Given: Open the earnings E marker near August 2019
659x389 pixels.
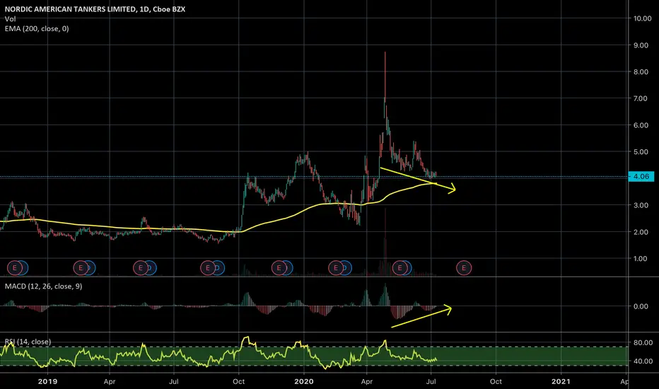Looking at the screenshot, I should (208, 268).
